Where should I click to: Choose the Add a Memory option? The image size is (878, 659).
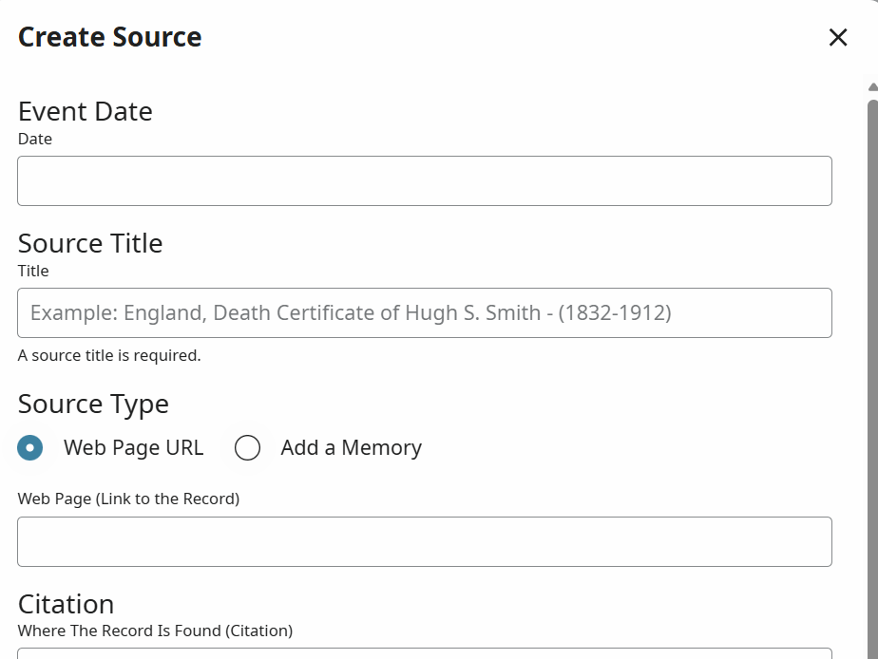pyautogui.click(x=247, y=448)
